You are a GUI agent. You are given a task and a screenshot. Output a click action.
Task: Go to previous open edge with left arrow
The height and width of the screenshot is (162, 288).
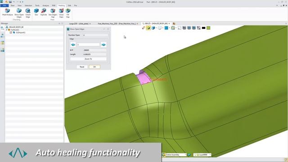coord(73,45)
